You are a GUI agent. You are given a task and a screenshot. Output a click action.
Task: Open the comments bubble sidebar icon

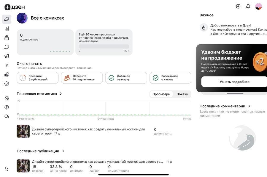click(7, 47)
